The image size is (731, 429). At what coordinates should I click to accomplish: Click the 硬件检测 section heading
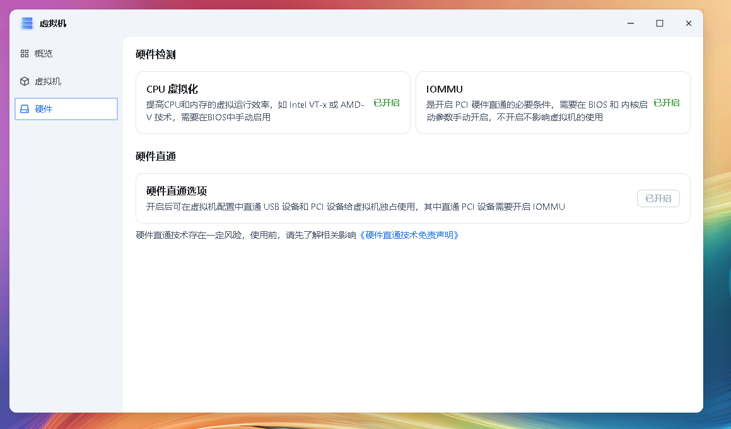[155, 55]
